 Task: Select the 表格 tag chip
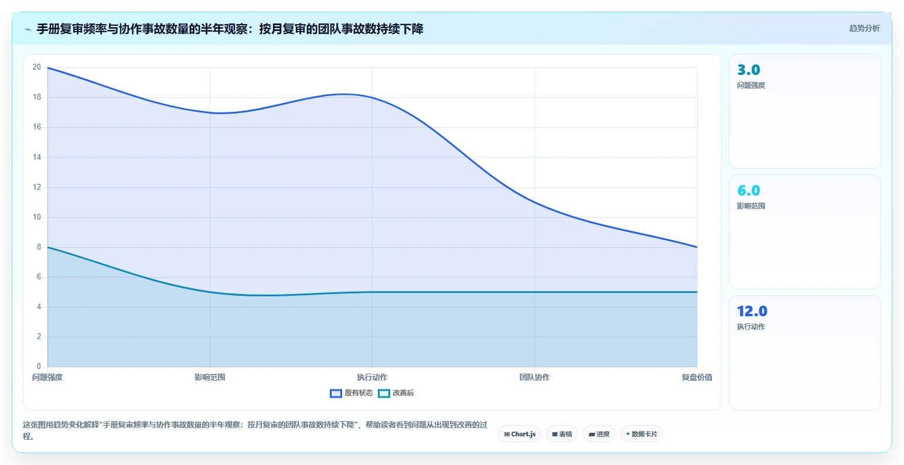click(562, 434)
